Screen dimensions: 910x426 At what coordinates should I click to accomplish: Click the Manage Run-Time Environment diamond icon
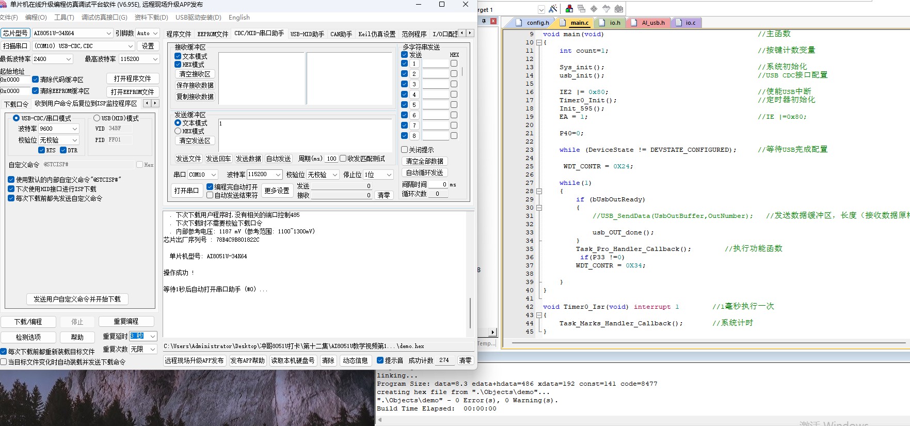tap(594, 9)
